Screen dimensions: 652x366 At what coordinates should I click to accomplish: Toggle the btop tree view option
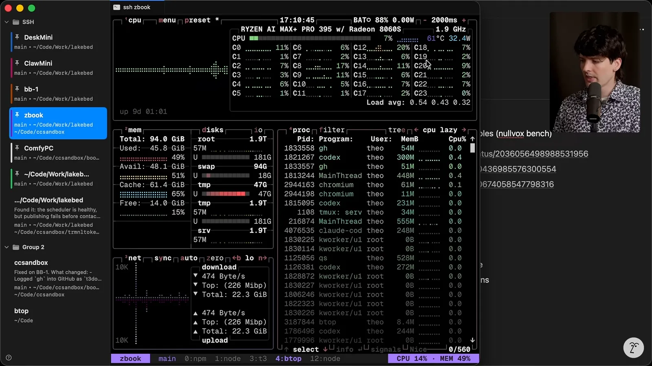[x=396, y=130]
